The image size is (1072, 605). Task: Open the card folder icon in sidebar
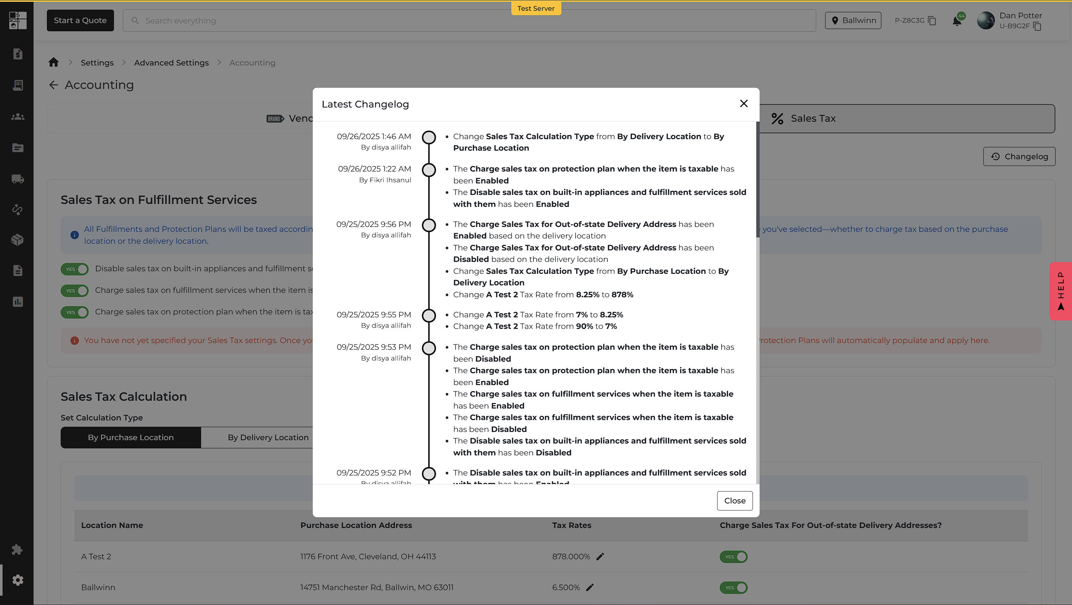click(x=18, y=148)
